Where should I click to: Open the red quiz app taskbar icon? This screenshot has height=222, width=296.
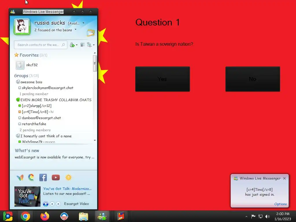point(121,216)
